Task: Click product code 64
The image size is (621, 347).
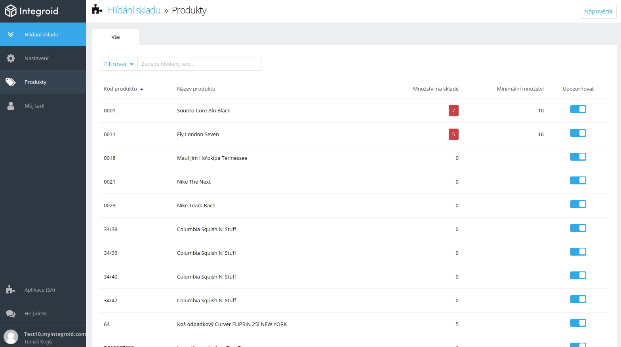Action: pyautogui.click(x=107, y=324)
